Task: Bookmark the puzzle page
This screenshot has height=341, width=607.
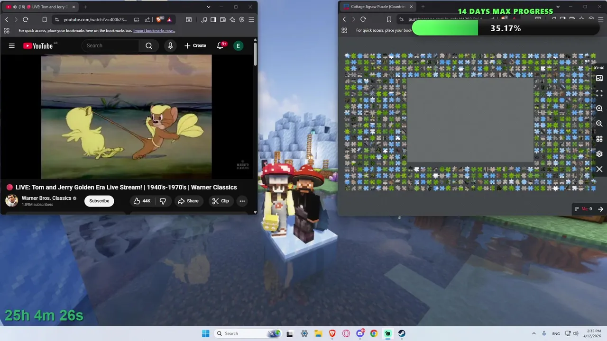Action: [x=389, y=19]
